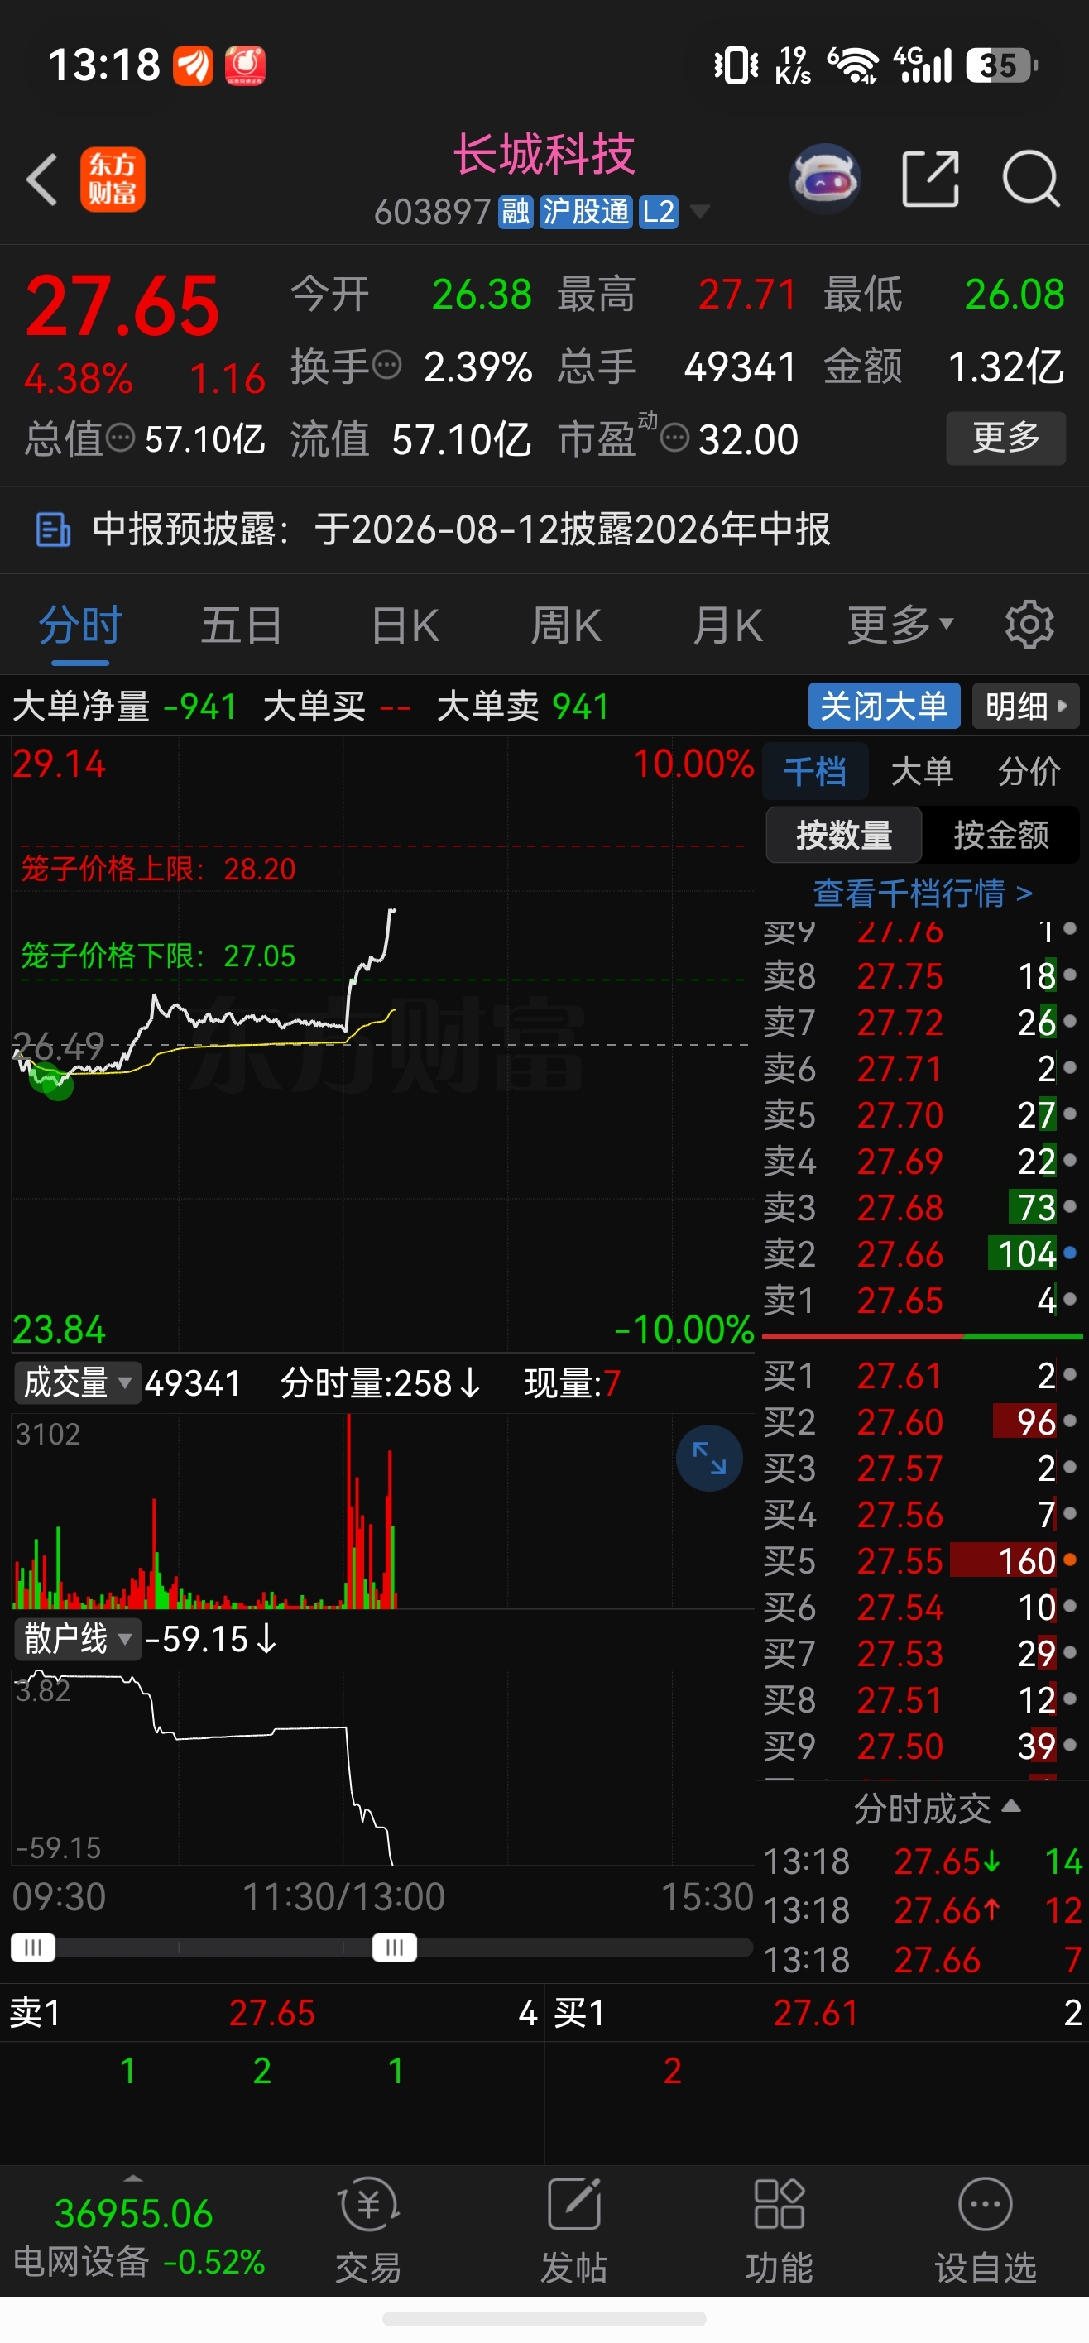Tap the 笼子价格下限: 27.05 label
Viewport: 1089px width, 2343px height.
point(158,955)
